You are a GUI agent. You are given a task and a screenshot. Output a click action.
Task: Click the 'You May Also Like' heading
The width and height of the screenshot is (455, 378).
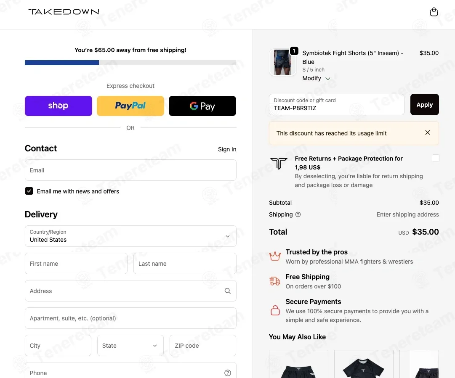tap(298, 337)
